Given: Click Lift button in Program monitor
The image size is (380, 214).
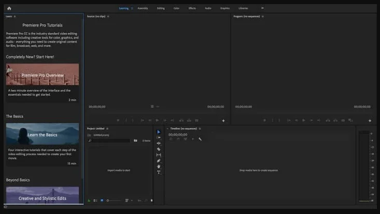Looking at the screenshot, I should (328, 120).
